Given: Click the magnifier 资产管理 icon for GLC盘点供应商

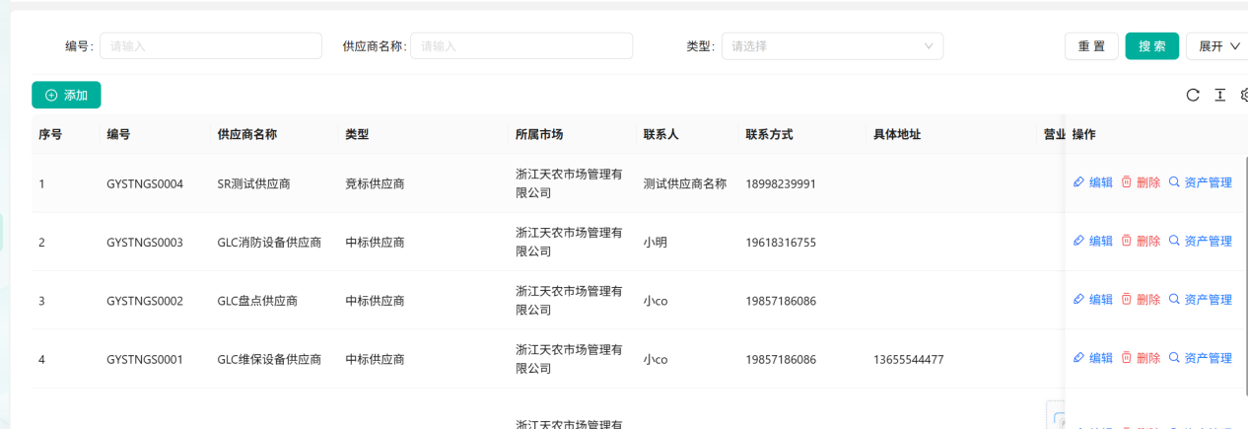Looking at the screenshot, I should [1174, 299].
